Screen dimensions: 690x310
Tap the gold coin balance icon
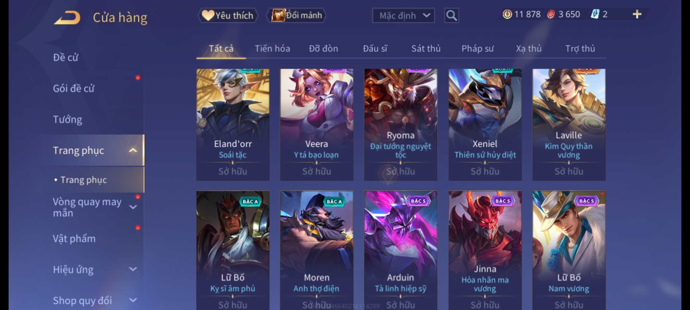point(507,14)
